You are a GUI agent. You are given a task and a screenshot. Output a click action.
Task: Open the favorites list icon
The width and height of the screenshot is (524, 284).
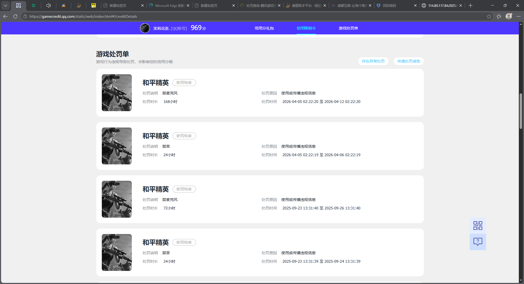coord(499,16)
